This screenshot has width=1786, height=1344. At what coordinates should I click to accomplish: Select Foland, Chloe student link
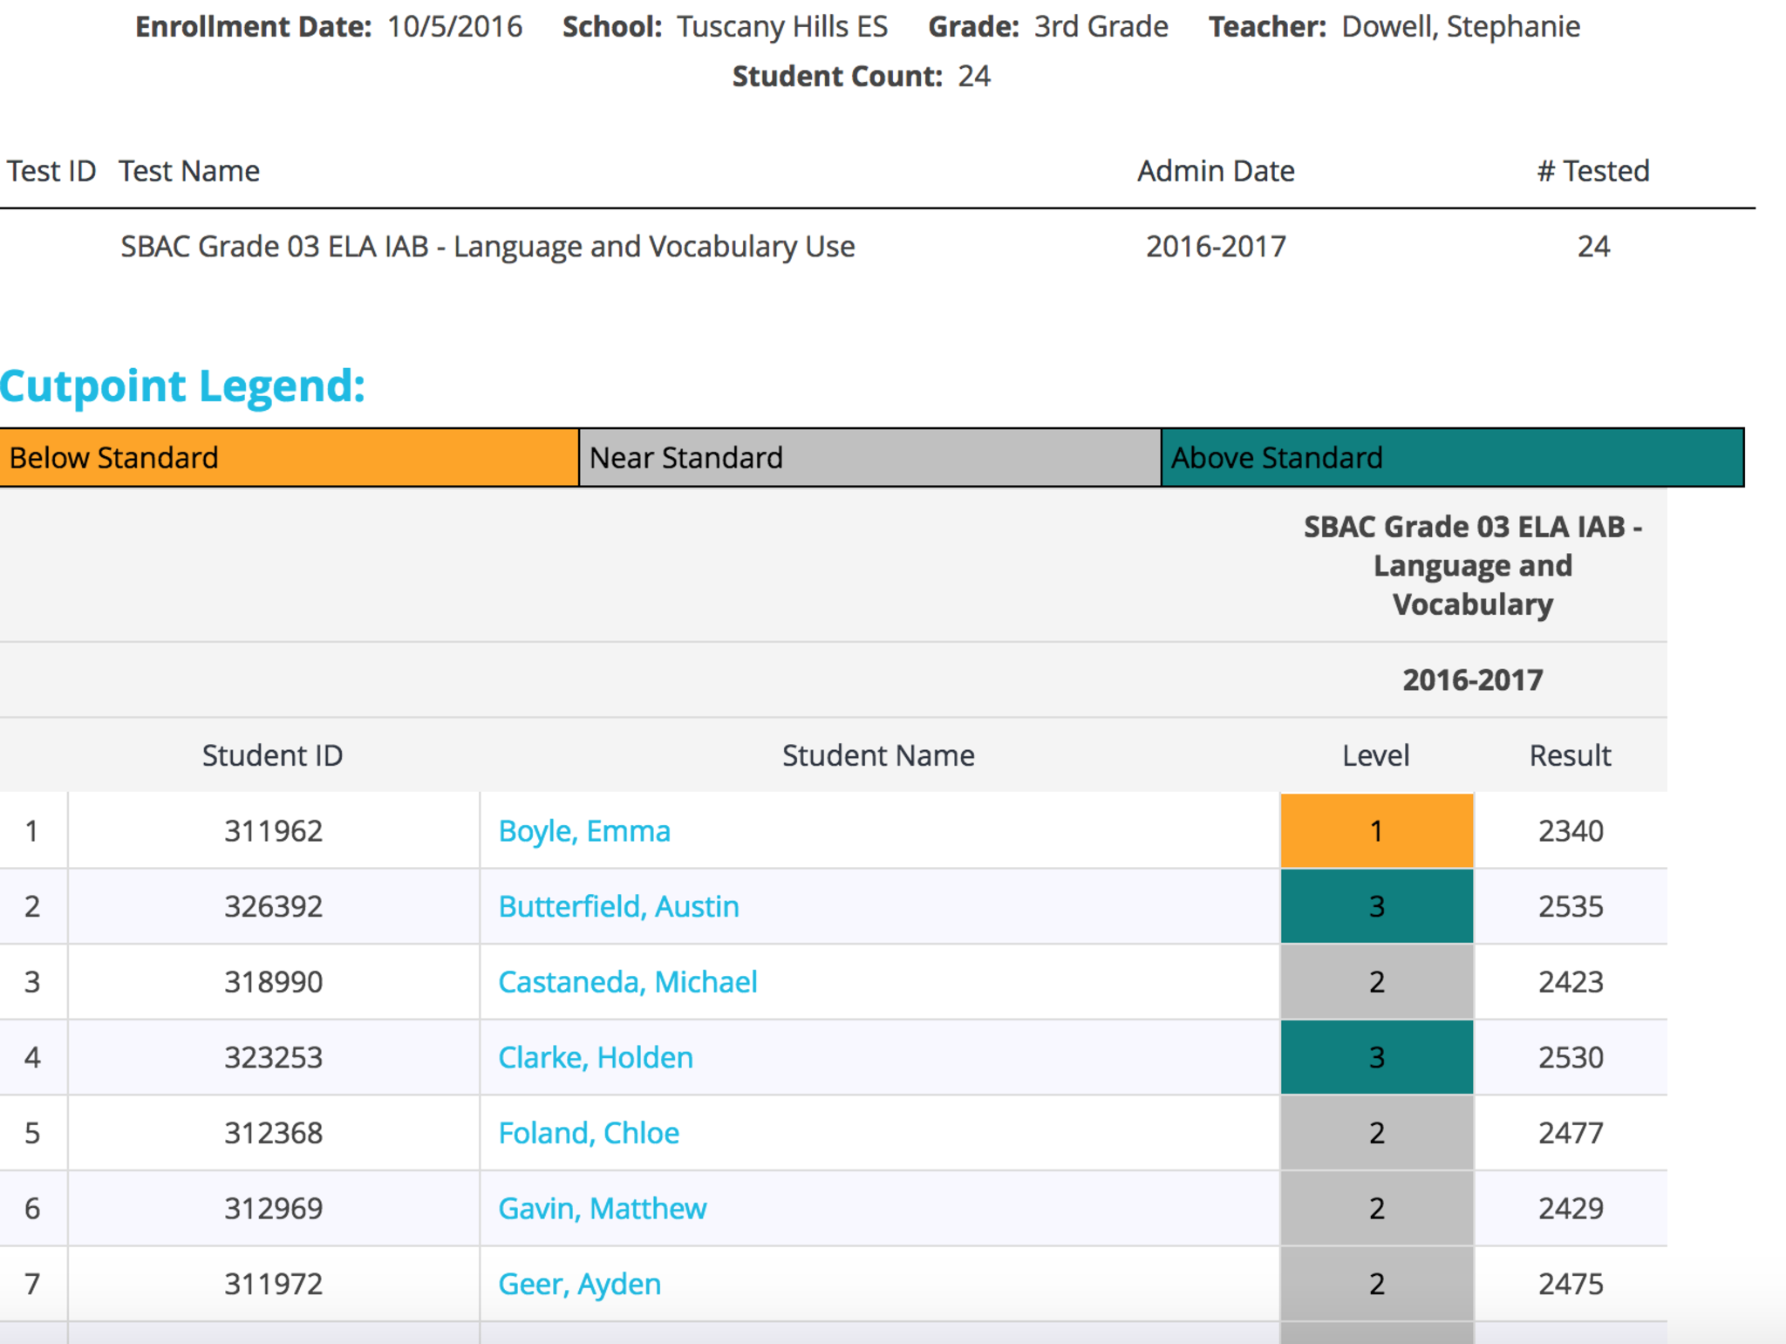coord(588,1133)
